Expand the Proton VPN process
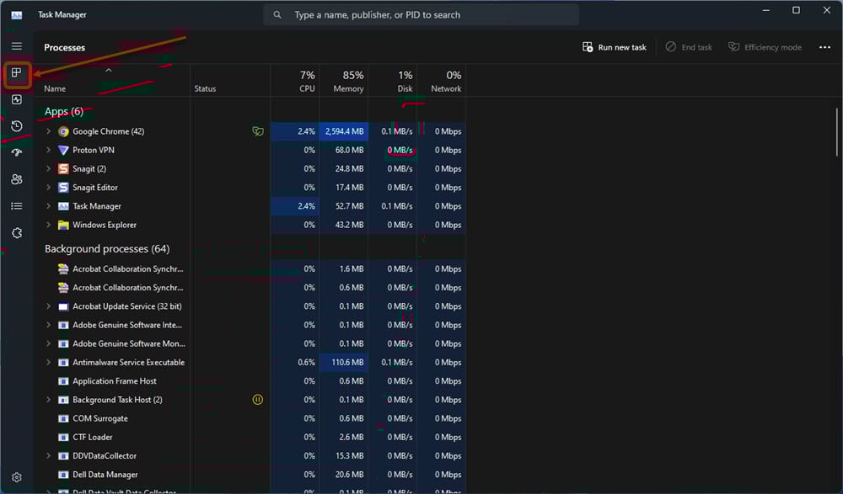The height and width of the screenshot is (494, 843). coord(48,151)
